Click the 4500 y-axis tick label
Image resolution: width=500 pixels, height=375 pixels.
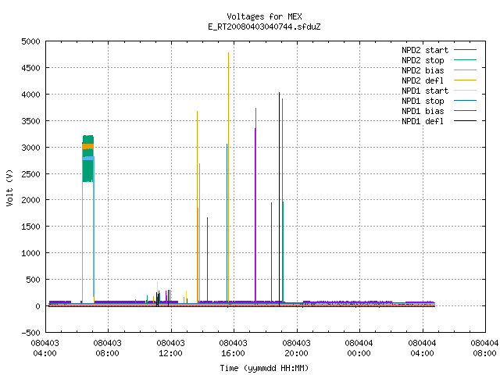tap(30, 68)
